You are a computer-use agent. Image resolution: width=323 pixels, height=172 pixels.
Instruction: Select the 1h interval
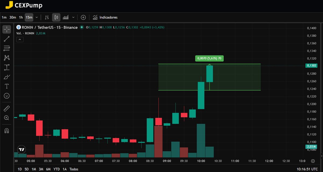(21, 17)
